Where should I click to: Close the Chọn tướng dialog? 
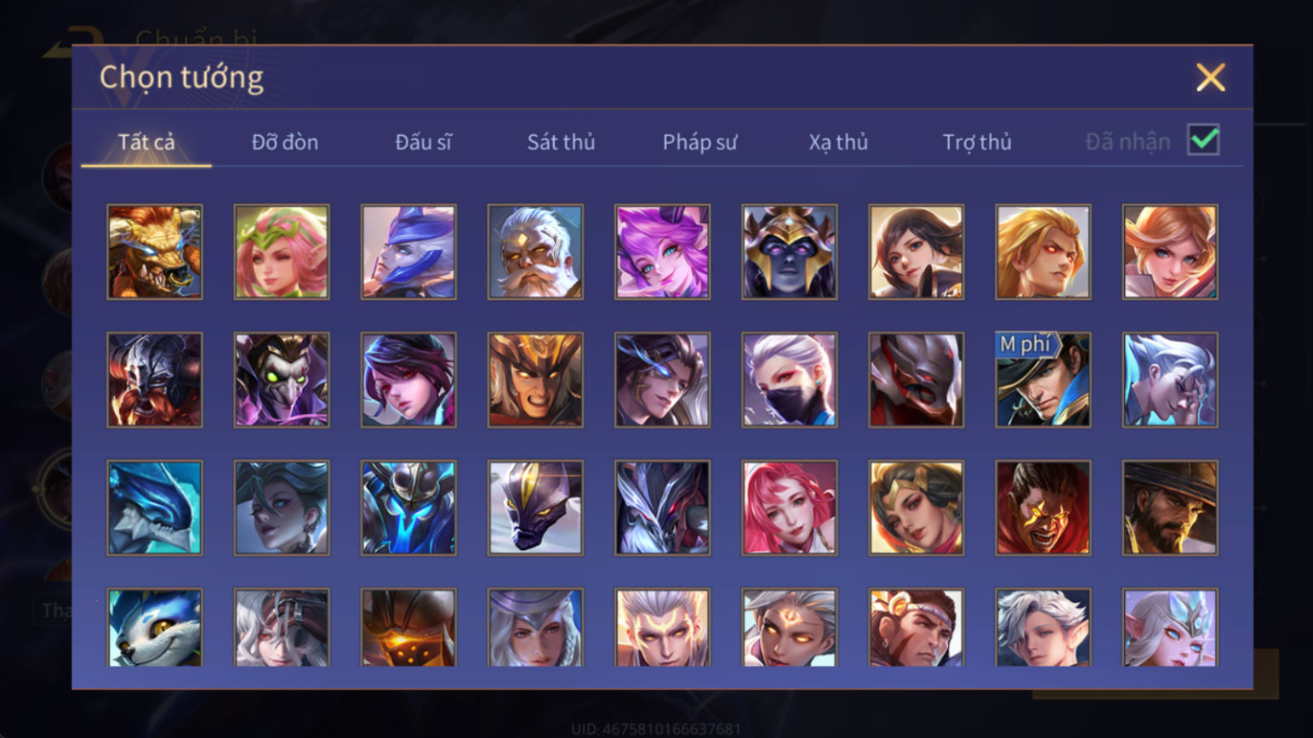(x=1210, y=77)
